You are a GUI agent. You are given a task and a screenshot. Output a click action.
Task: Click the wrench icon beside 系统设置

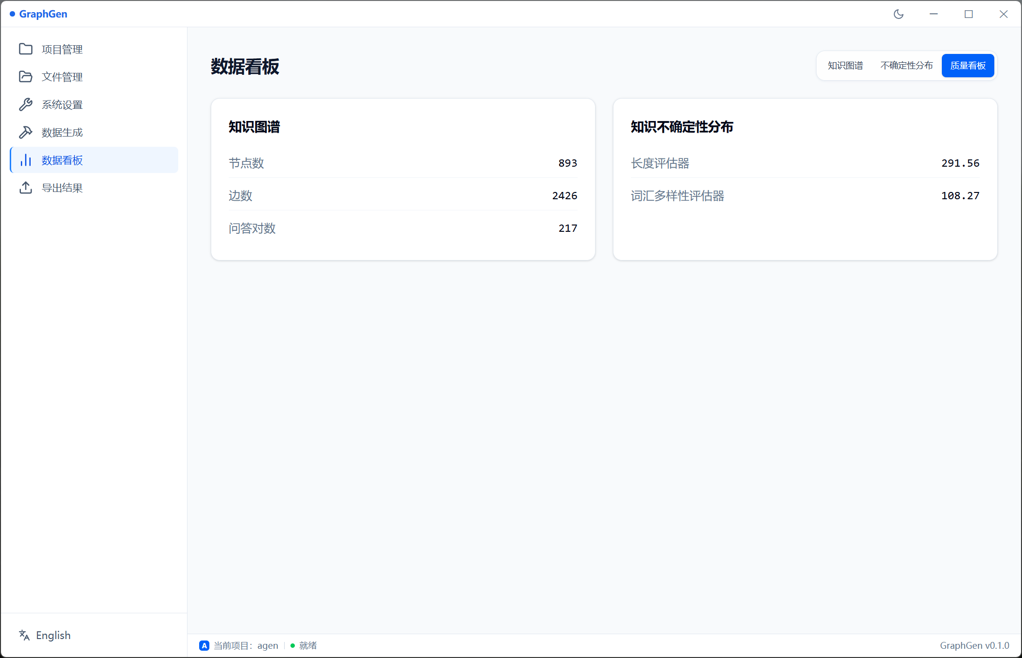coord(26,104)
